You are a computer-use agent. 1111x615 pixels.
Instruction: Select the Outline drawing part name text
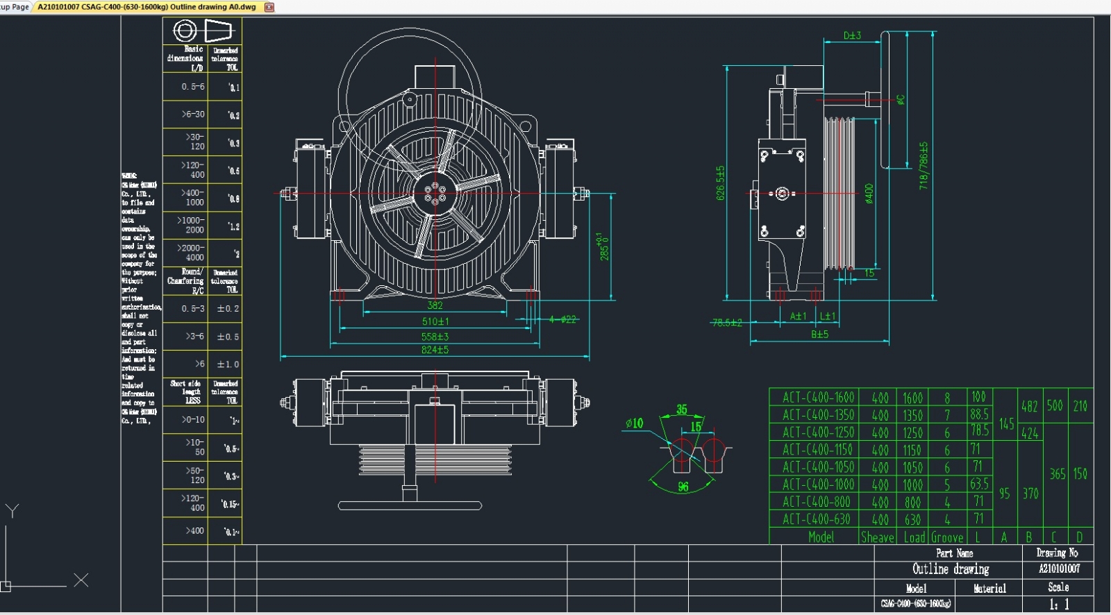click(951, 569)
